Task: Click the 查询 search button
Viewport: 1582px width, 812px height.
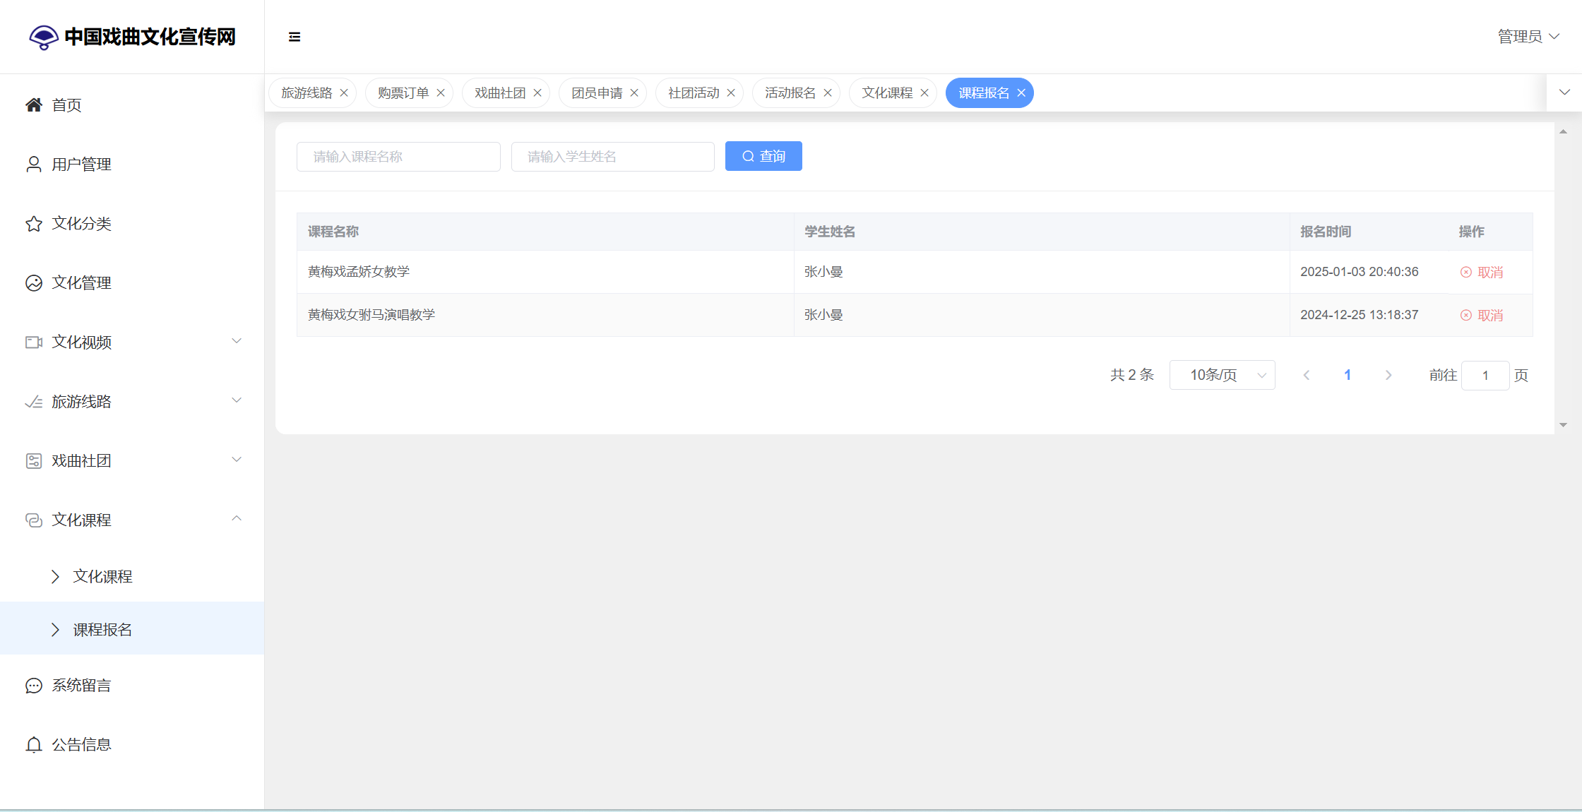Action: (x=763, y=156)
